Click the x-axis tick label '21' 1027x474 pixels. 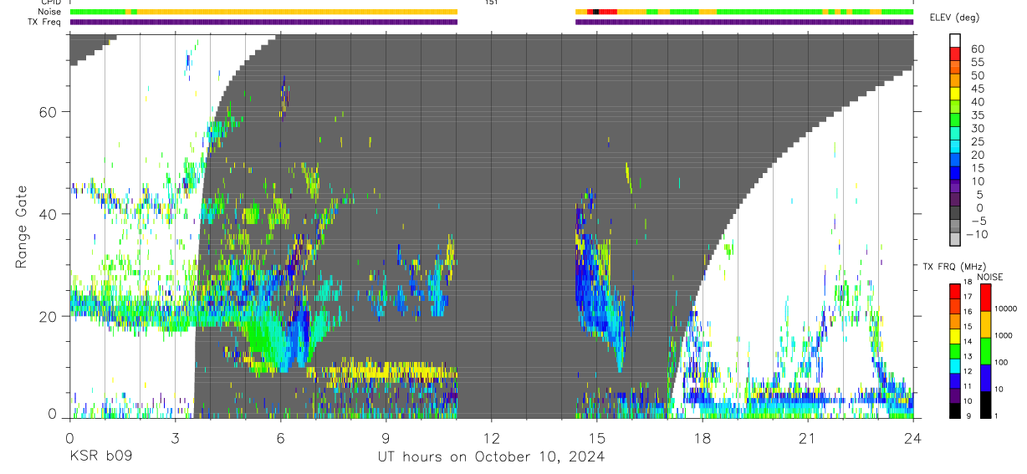807,437
